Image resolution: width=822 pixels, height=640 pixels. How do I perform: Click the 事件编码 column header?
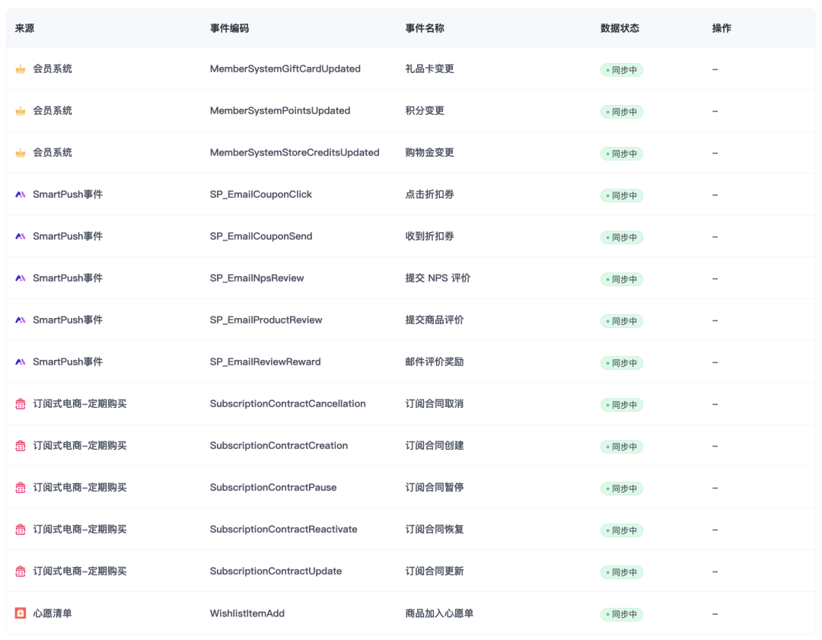click(x=229, y=28)
